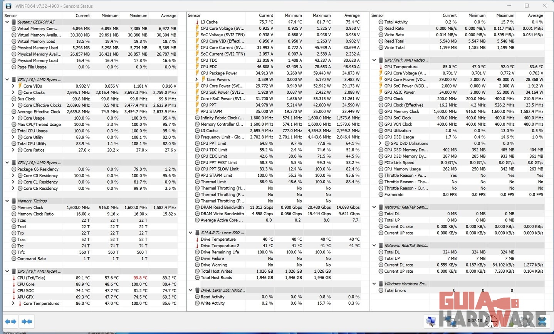Click the shrink layout arrows button
The image size is (554, 334).
click(x=27, y=321)
